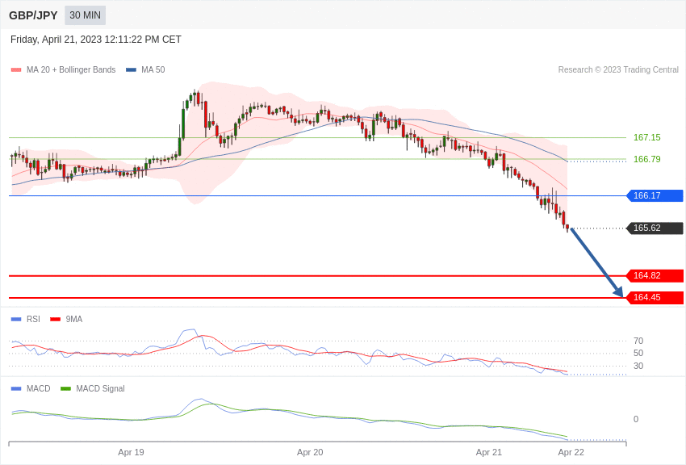This screenshot has width=686, height=465.
Task: Click the black 165.62 current price tag
Action: pyautogui.click(x=655, y=228)
